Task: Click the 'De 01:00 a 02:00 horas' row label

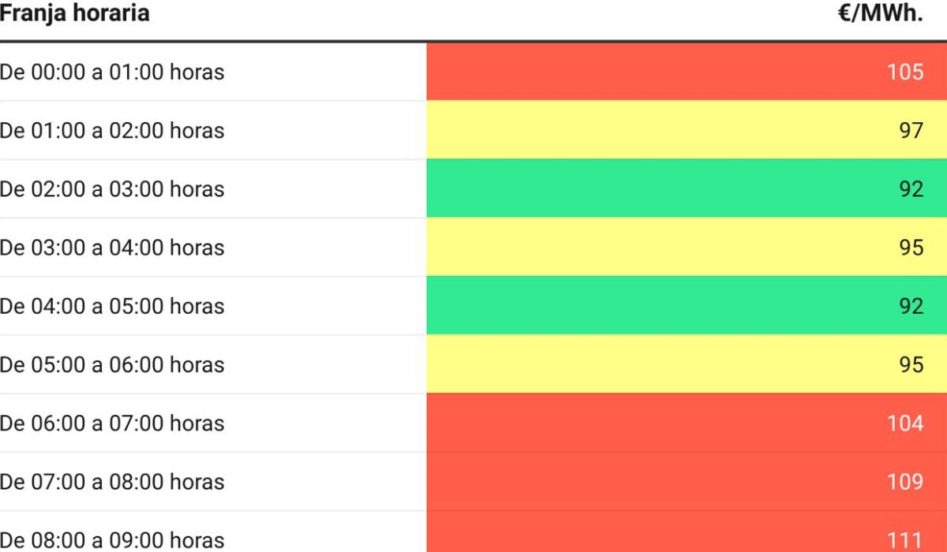Action: pyautogui.click(x=112, y=130)
